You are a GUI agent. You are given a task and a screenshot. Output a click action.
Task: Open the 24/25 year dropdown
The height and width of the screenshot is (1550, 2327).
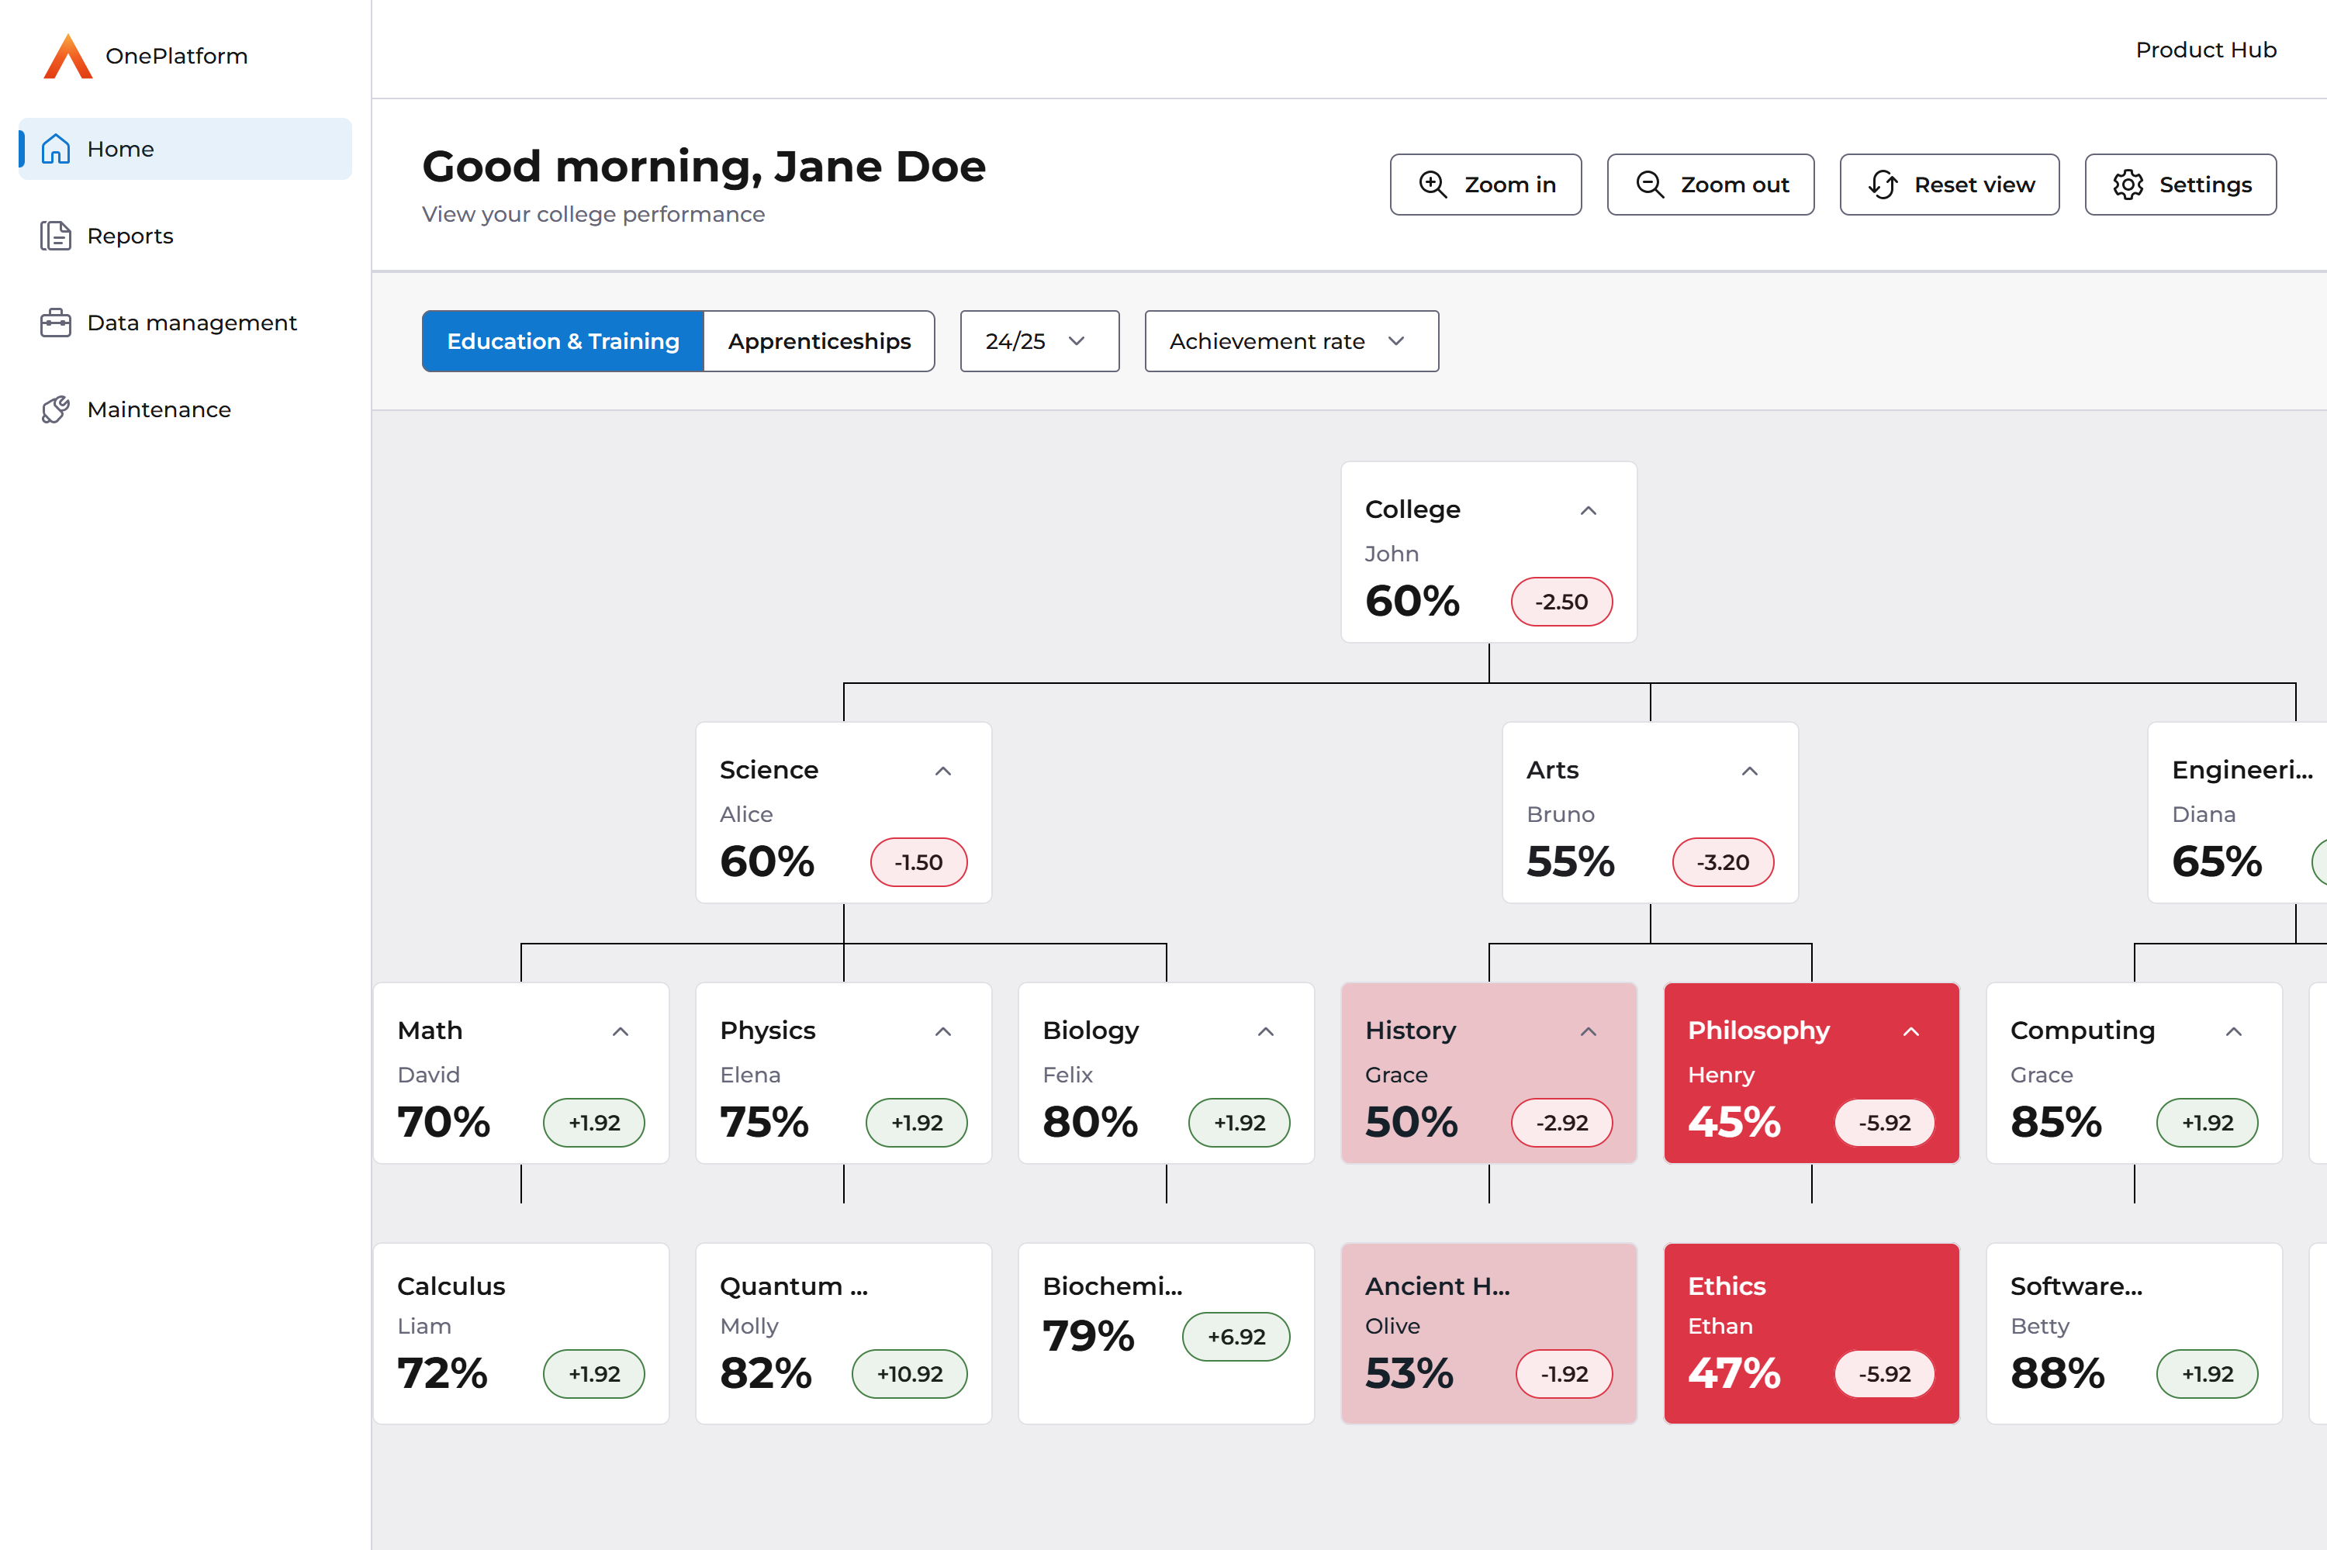point(1039,341)
